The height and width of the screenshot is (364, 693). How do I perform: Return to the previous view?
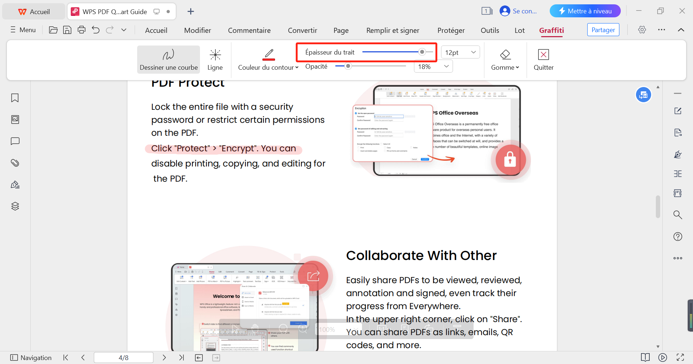tap(199, 357)
